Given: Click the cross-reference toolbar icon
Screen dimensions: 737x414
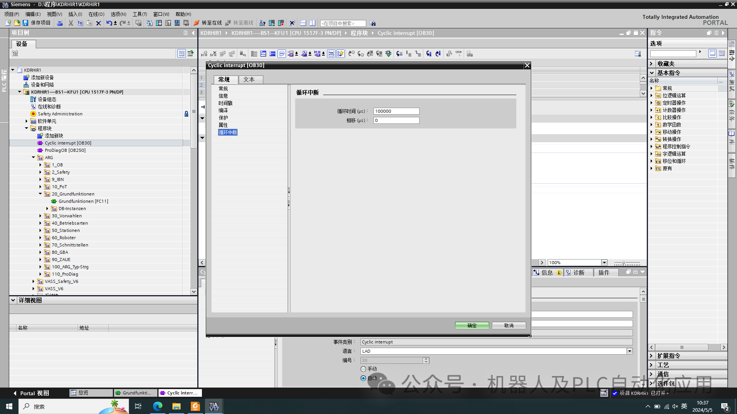Looking at the screenshot, I should pos(292,23).
